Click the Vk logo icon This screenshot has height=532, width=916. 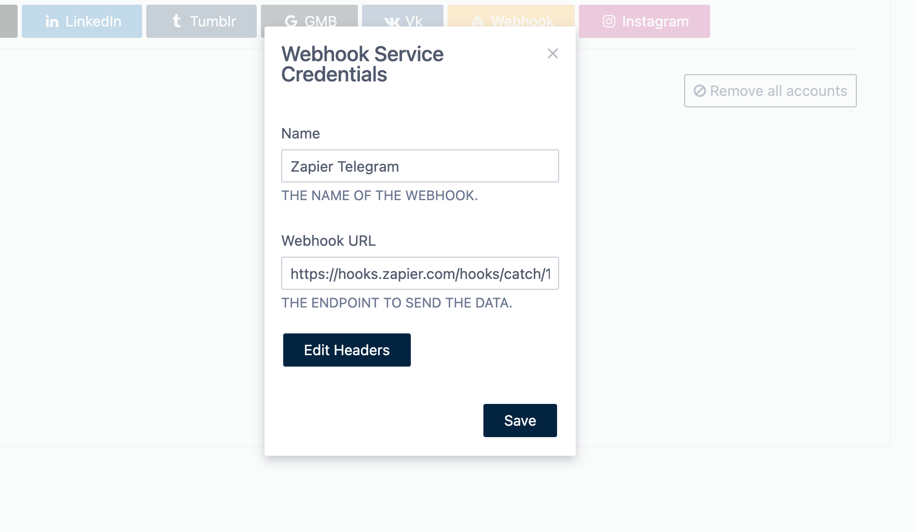pos(392,22)
